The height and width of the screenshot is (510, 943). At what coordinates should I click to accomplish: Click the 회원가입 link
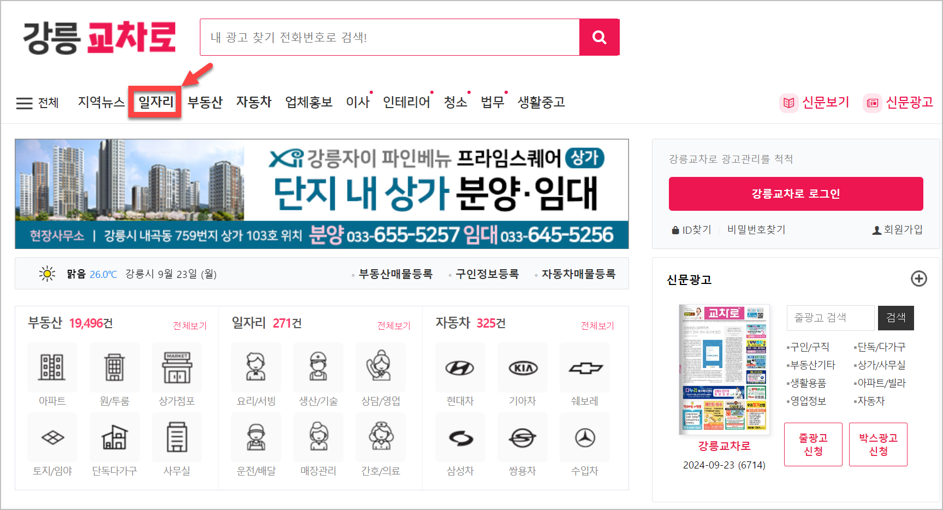898,230
